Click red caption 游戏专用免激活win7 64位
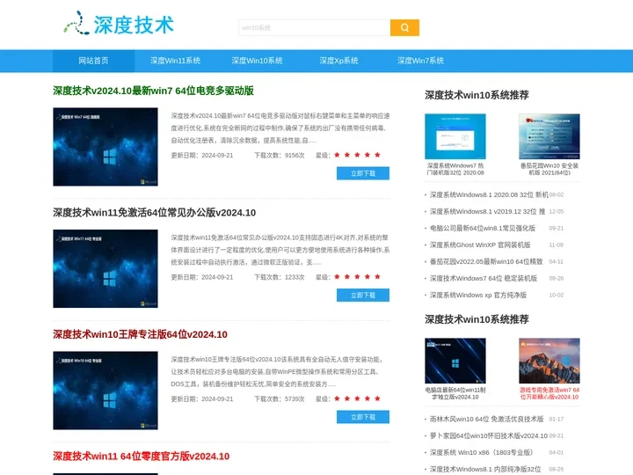The width and height of the screenshot is (633, 475). tap(549, 393)
